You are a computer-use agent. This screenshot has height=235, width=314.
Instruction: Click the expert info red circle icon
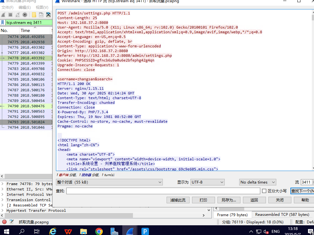[x=4, y=222]
